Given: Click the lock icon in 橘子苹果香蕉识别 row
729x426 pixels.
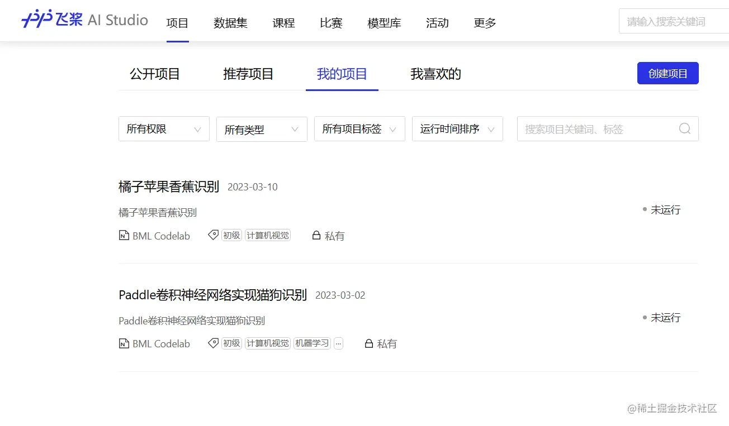Looking at the screenshot, I should click(x=316, y=236).
